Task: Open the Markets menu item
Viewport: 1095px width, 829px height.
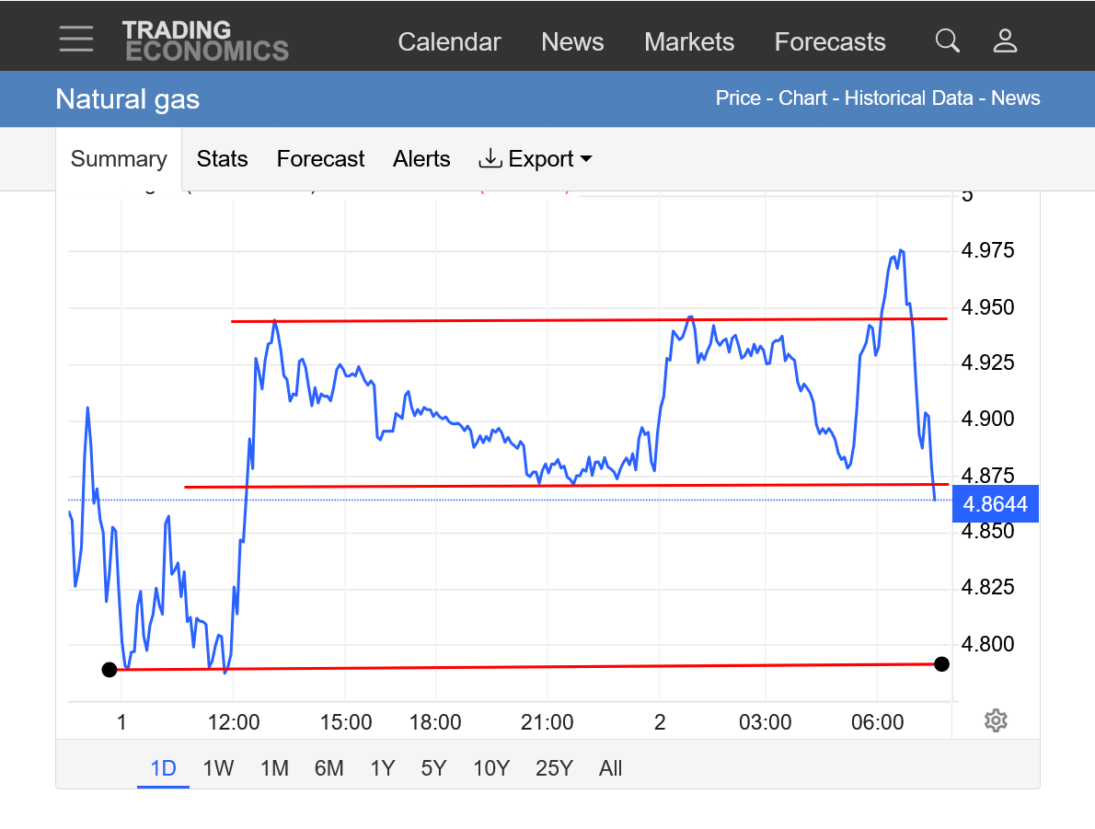Action: [x=689, y=42]
